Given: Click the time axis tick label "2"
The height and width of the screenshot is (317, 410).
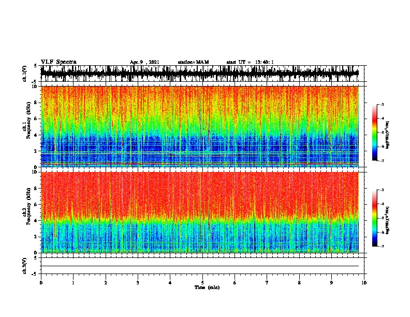Looking at the screenshot, I should [x=106, y=283].
